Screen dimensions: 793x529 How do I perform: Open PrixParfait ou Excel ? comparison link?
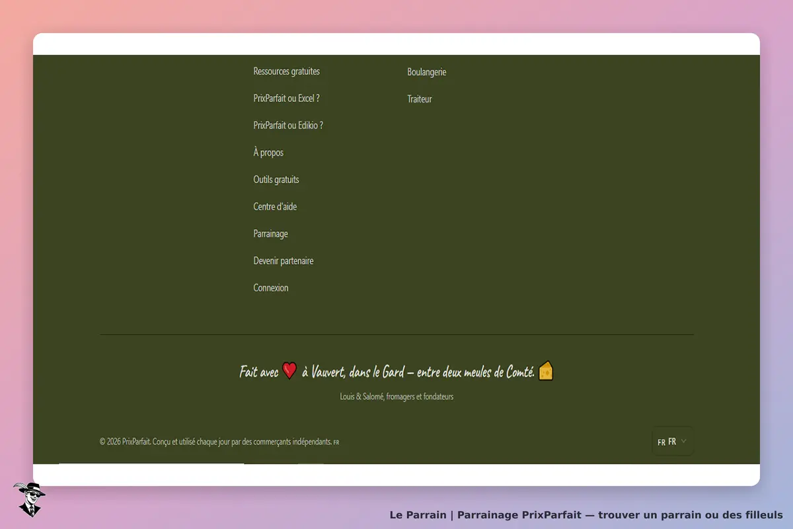click(x=286, y=99)
